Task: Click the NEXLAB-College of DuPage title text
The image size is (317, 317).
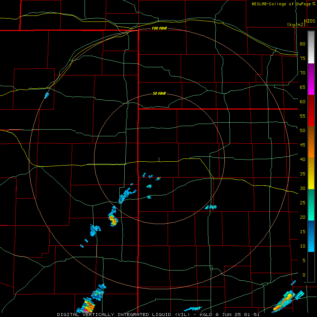Action: pos(281,4)
